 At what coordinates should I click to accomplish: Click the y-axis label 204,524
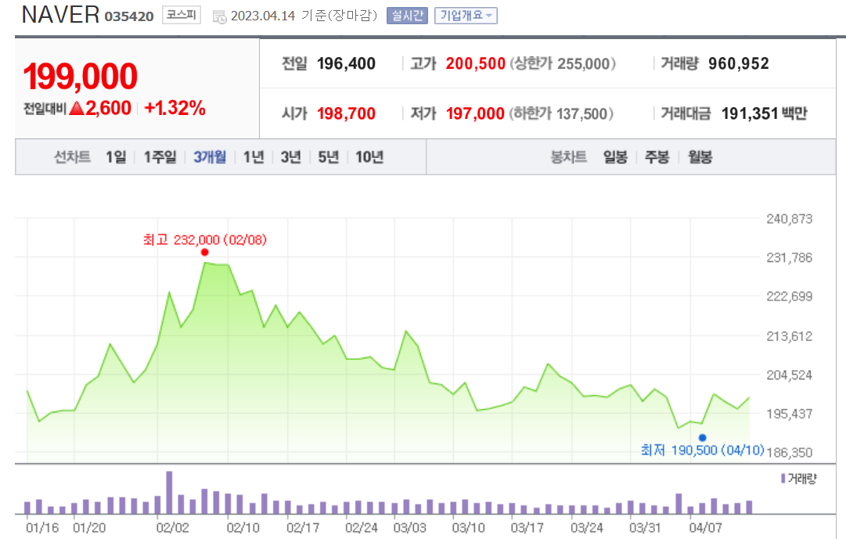pos(790,375)
